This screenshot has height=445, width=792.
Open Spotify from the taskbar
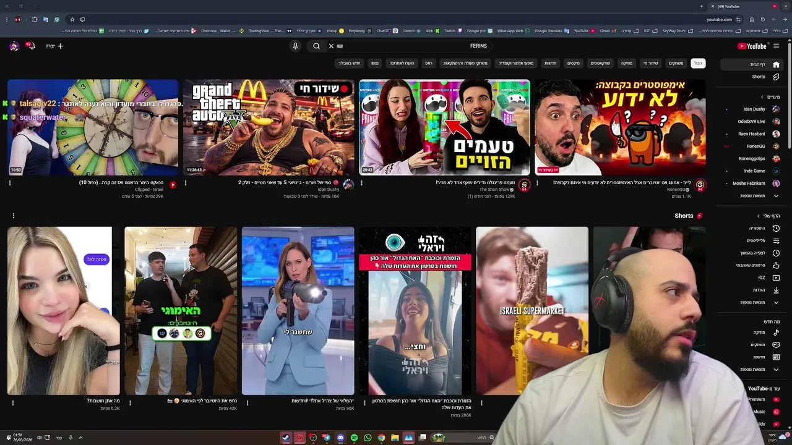[354, 438]
